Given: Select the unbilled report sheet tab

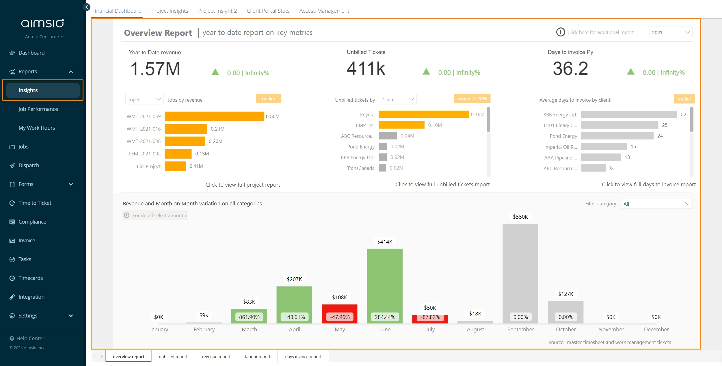Looking at the screenshot, I should [173, 356].
